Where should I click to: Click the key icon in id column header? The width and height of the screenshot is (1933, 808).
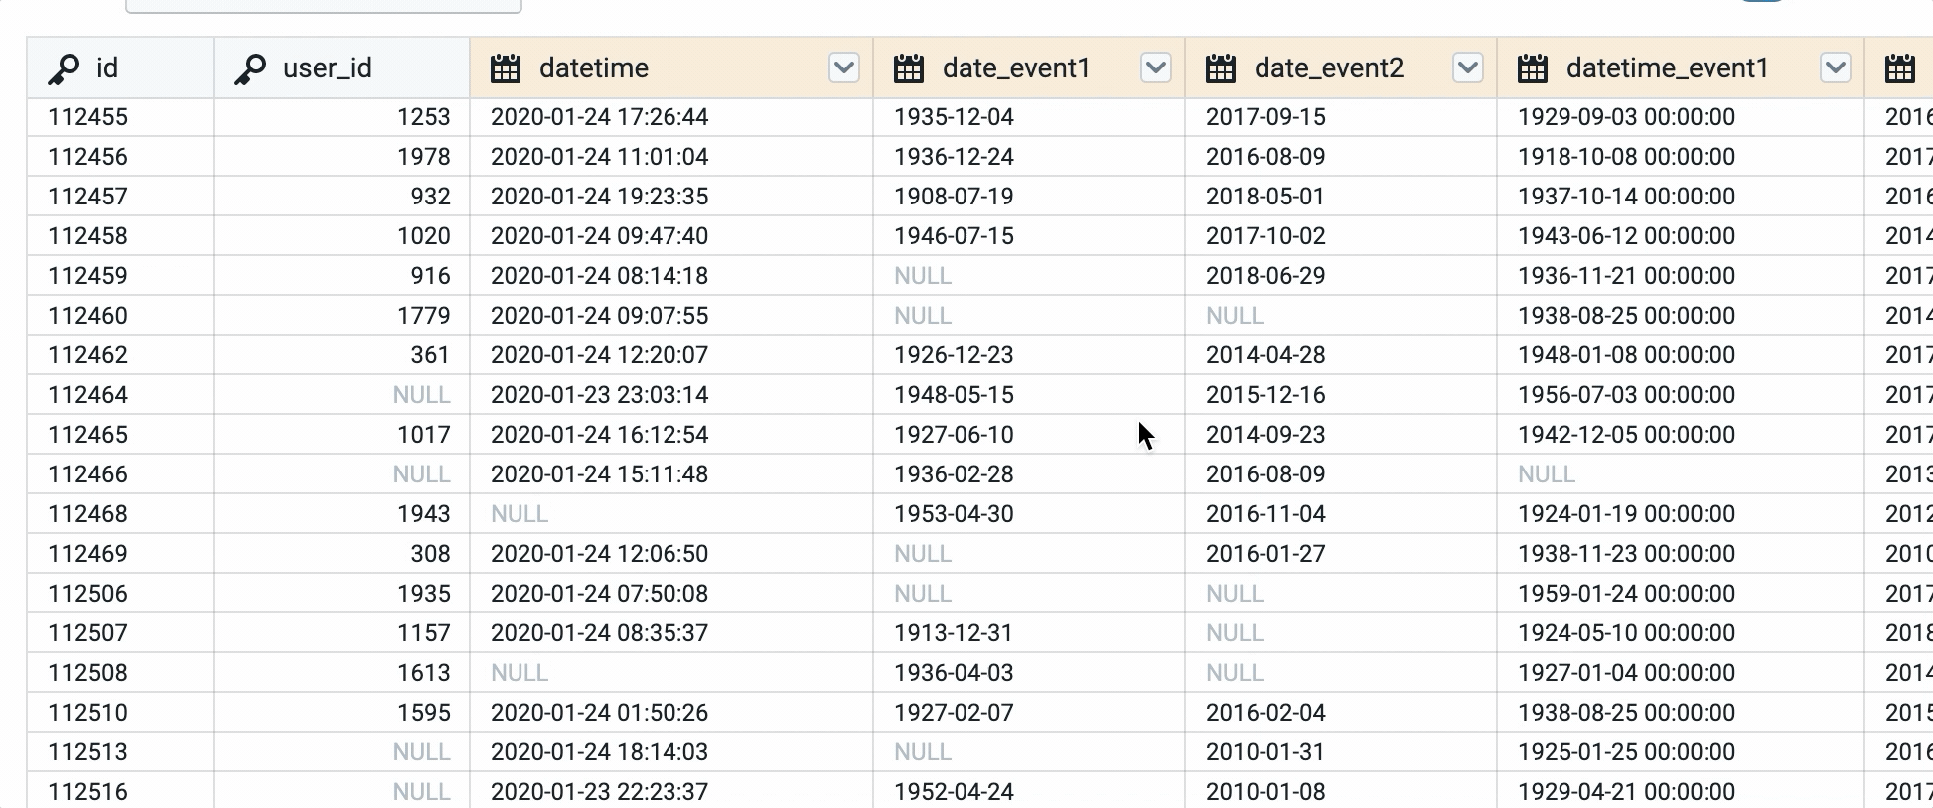point(64,68)
